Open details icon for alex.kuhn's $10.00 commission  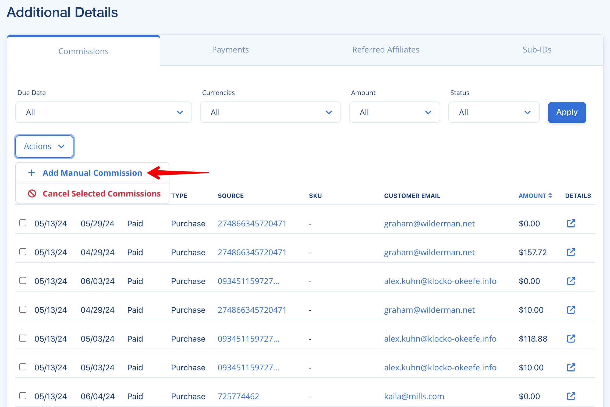[571, 367]
